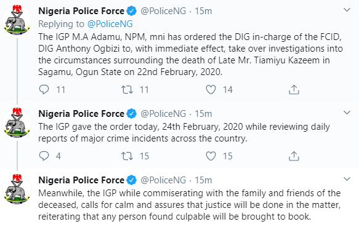Open Nigeria Police Force name on first tweet
Image resolution: width=359 pixels, height=227 pixels.
(81, 11)
